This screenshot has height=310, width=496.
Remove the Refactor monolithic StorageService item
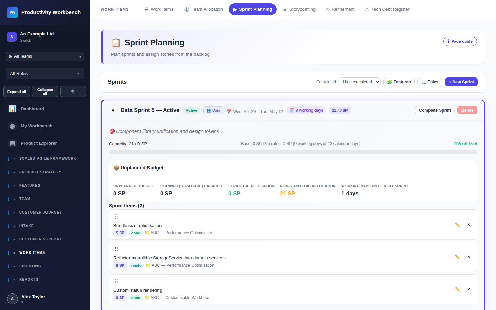point(469,257)
